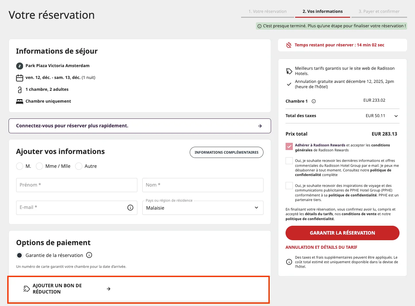Click the guest icon next to room occupancy
The width and height of the screenshot is (415, 306).
point(19,89)
